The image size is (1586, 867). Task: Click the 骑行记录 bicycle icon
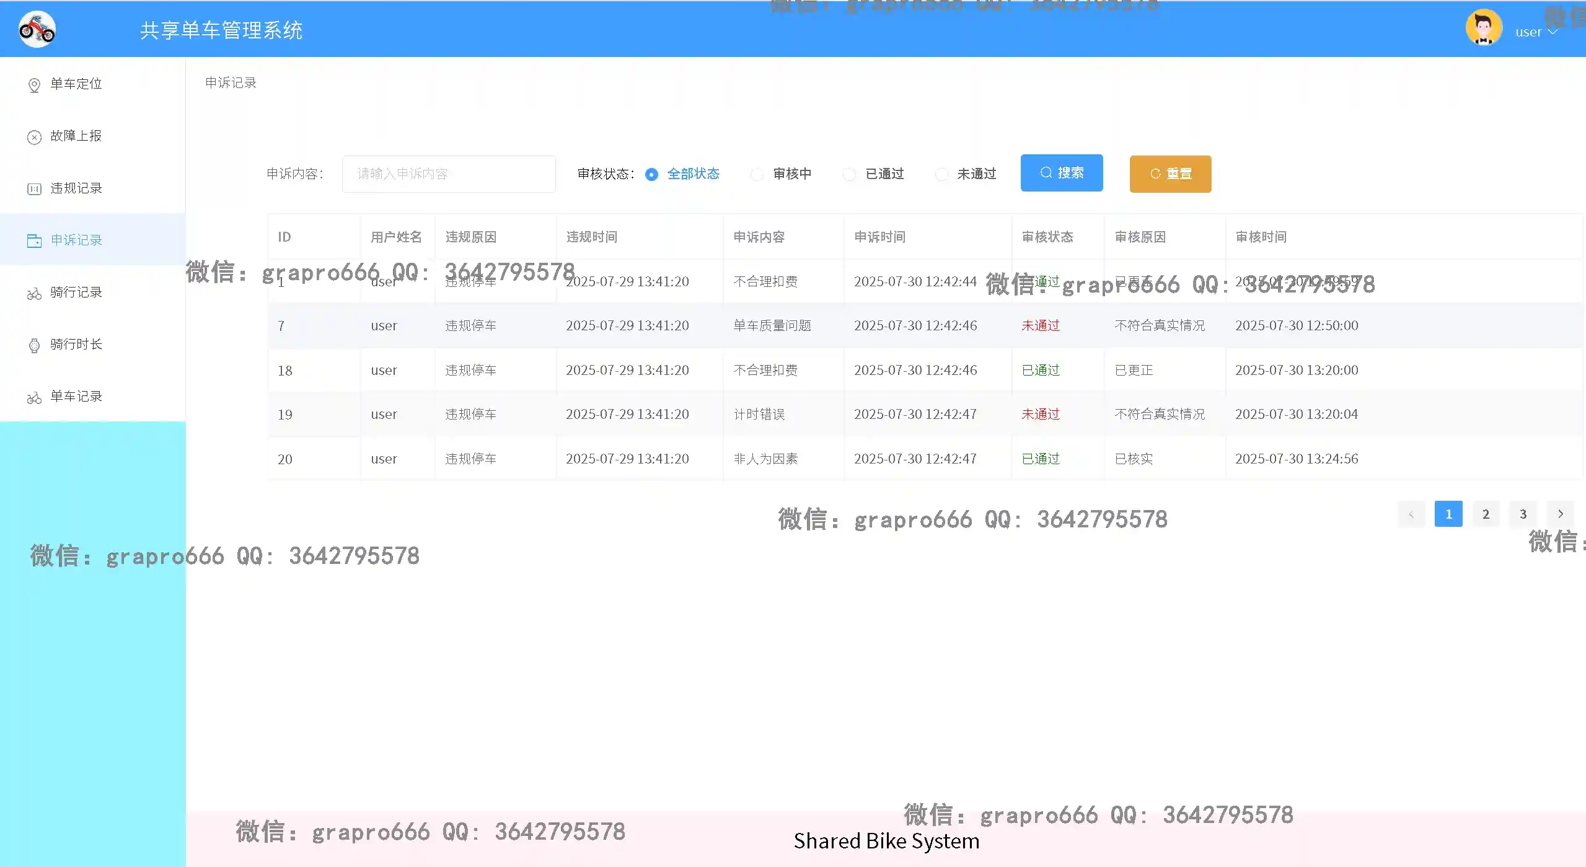[x=34, y=293]
